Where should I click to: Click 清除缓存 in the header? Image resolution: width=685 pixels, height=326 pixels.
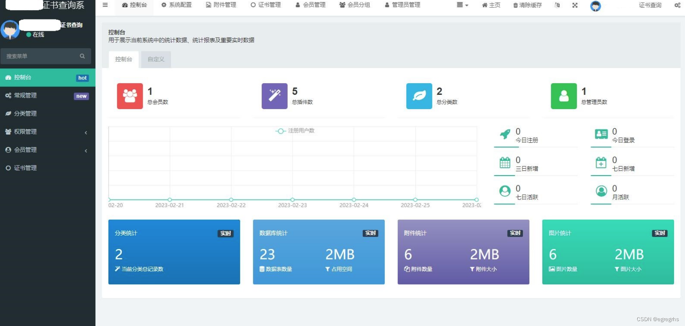coord(527,5)
